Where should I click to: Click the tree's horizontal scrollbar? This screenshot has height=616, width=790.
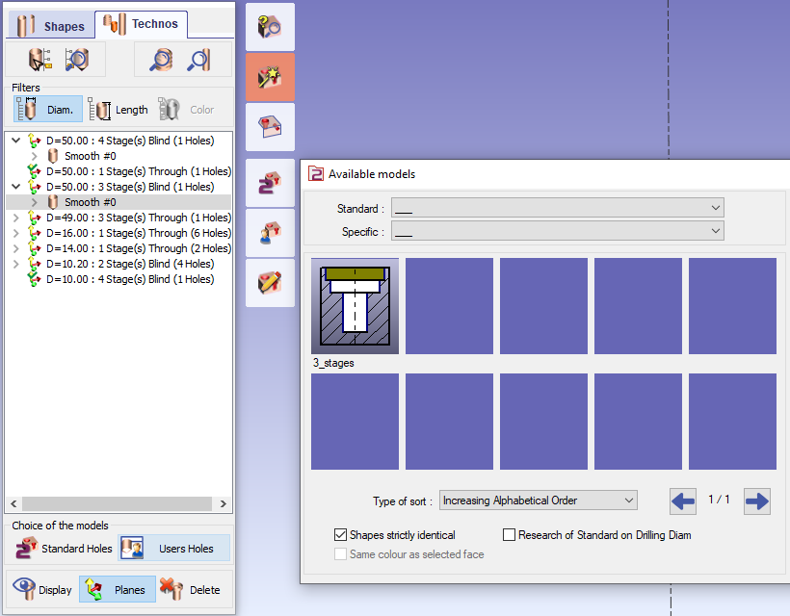pyautogui.click(x=116, y=503)
